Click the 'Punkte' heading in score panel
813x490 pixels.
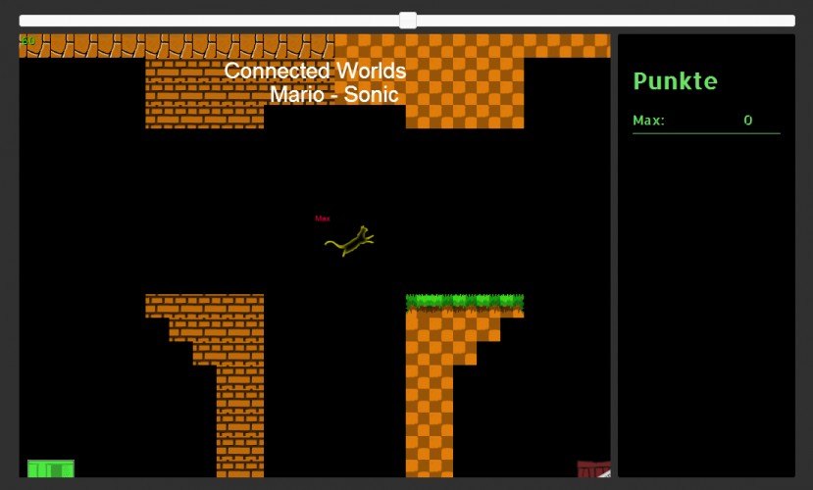coord(675,81)
